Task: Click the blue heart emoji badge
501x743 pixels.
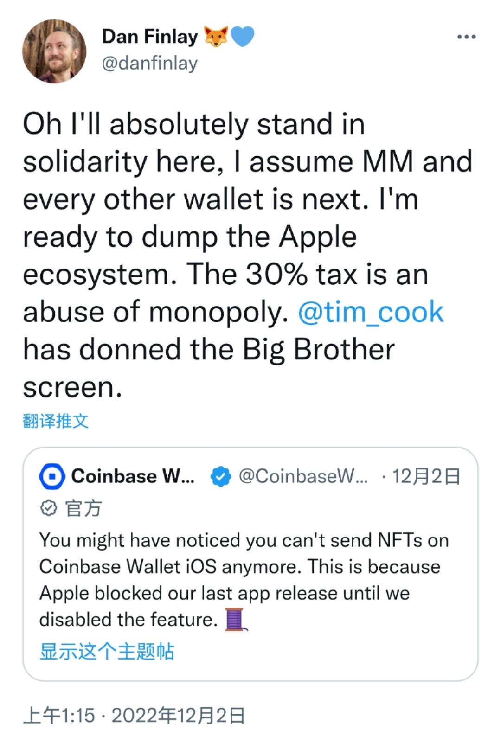Action: (242, 37)
